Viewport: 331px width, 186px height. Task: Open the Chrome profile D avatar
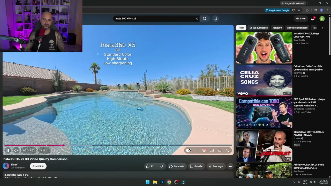321,10
